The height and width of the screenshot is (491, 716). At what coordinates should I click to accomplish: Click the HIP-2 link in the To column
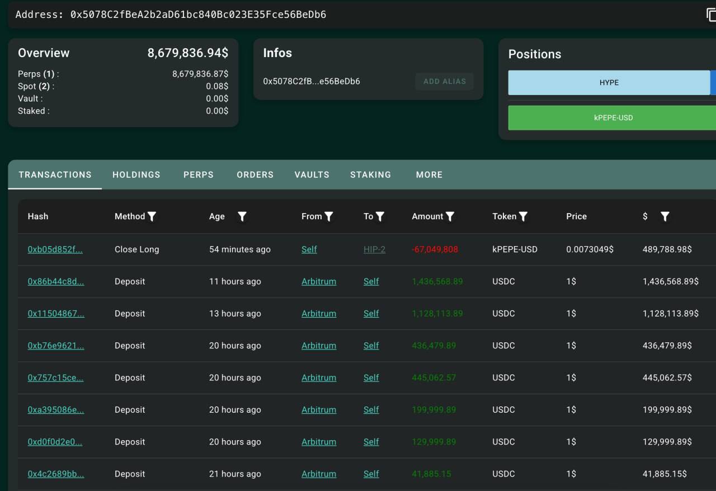(x=374, y=249)
